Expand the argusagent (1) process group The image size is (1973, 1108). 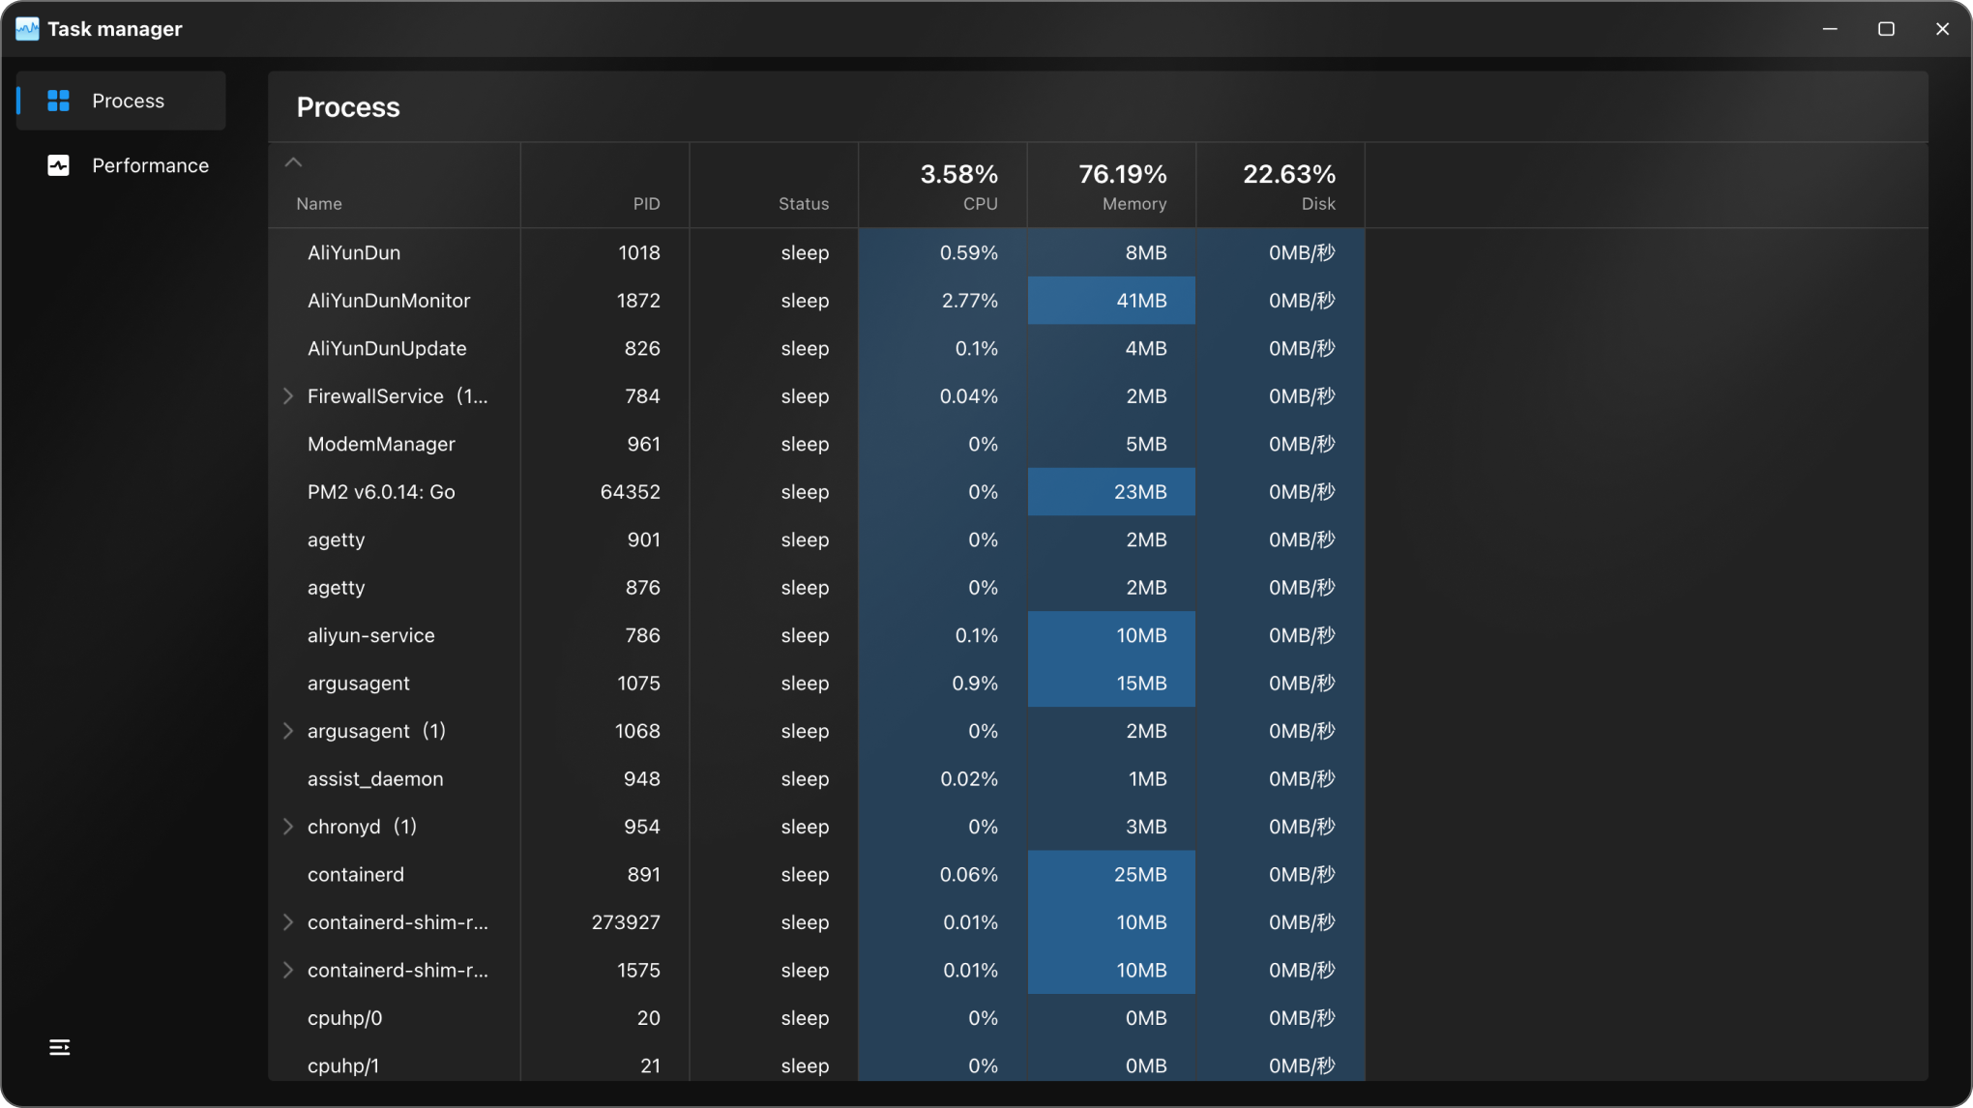click(x=288, y=731)
